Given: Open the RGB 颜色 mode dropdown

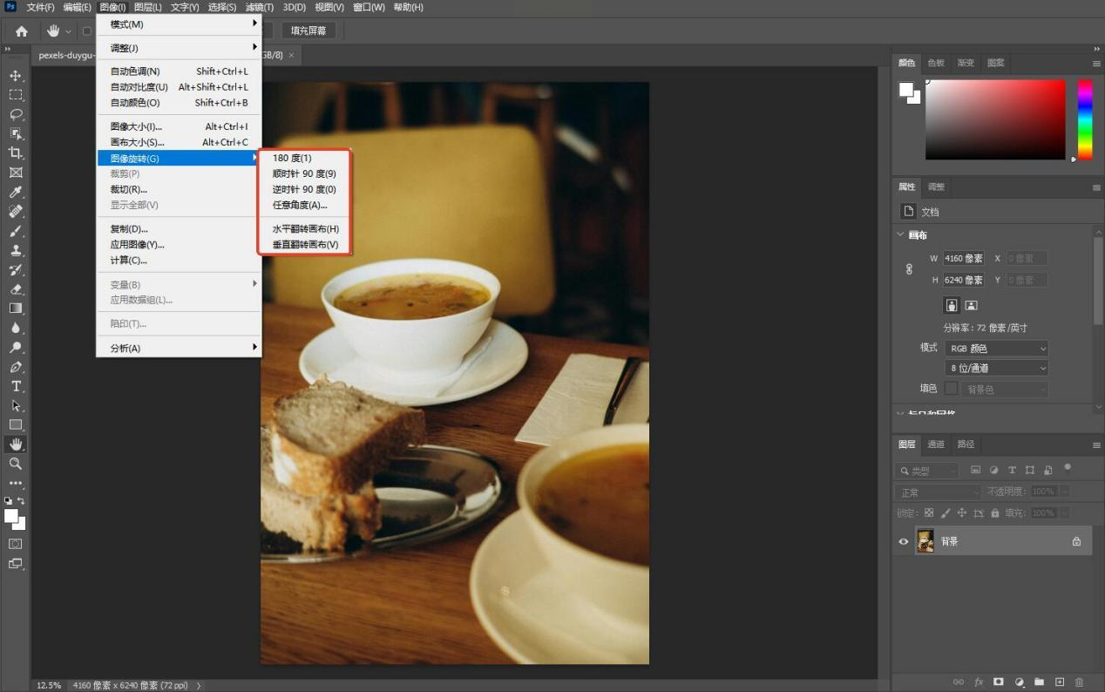Looking at the screenshot, I should click(x=997, y=349).
